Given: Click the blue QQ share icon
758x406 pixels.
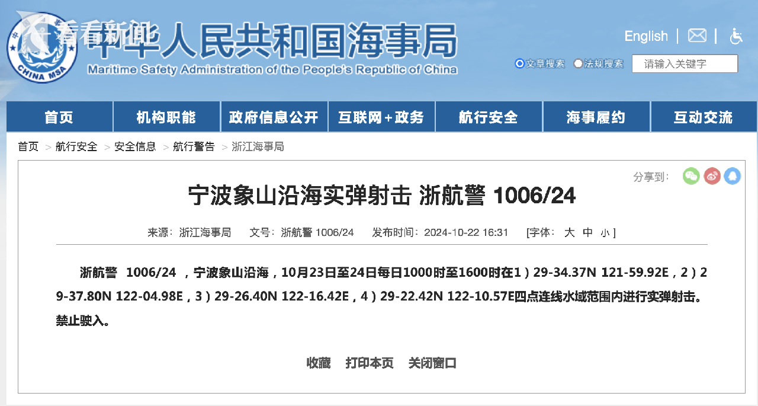Looking at the screenshot, I should [x=733, y=176].
